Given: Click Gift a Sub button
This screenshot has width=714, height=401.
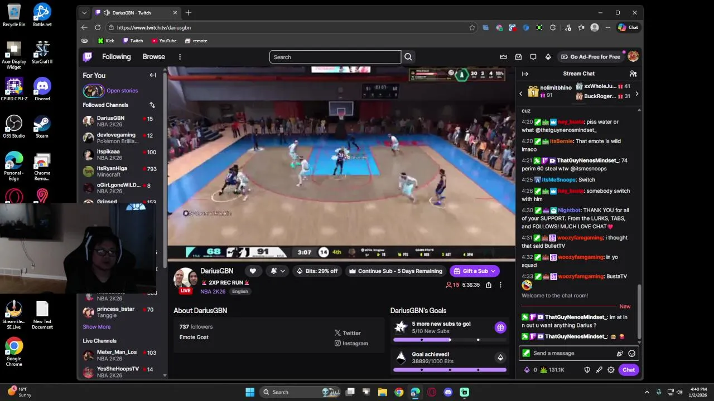Looking at the screenshot, I should click(475, 271).
